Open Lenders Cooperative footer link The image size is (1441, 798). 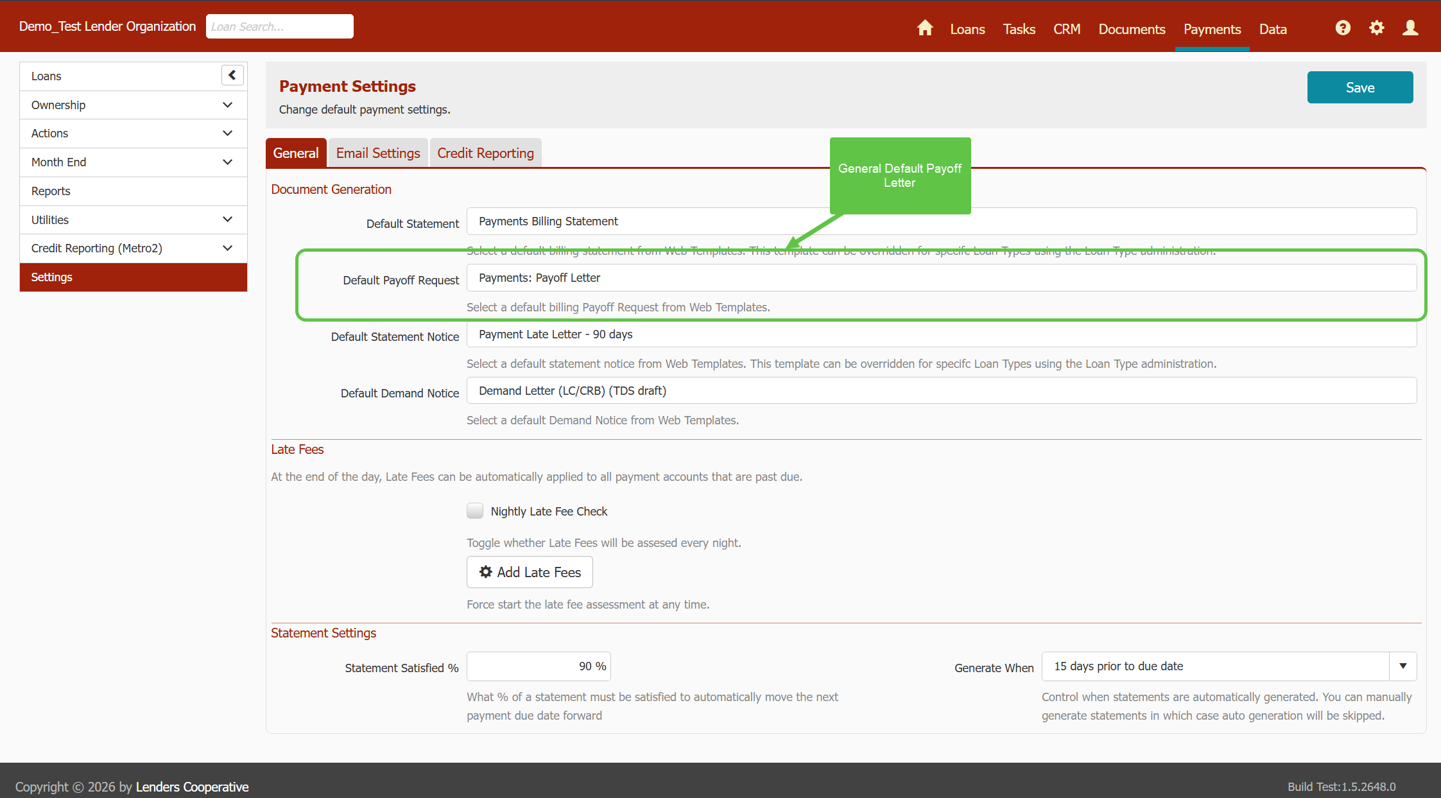[x=192, y=786]
